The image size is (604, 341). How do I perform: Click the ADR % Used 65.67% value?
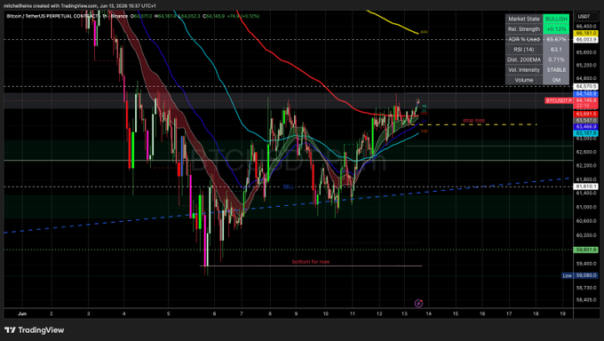tap(556, 39)
